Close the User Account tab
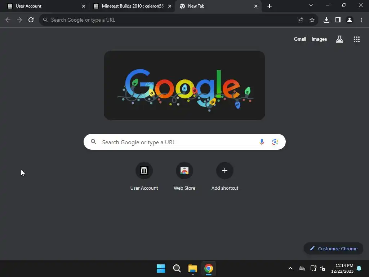 click(x=84, y=6)
